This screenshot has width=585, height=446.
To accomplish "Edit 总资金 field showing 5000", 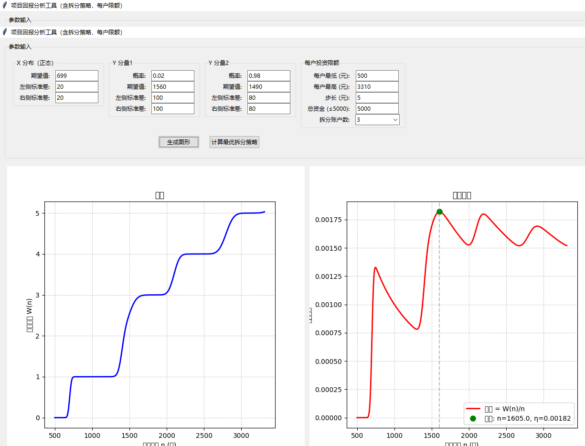I will [377, 108].
